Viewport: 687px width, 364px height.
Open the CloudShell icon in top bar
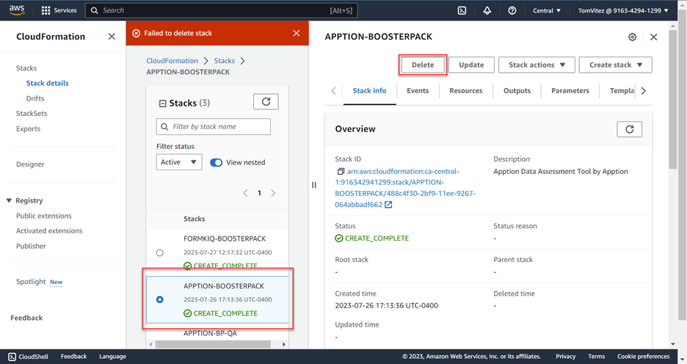(462, 11)
